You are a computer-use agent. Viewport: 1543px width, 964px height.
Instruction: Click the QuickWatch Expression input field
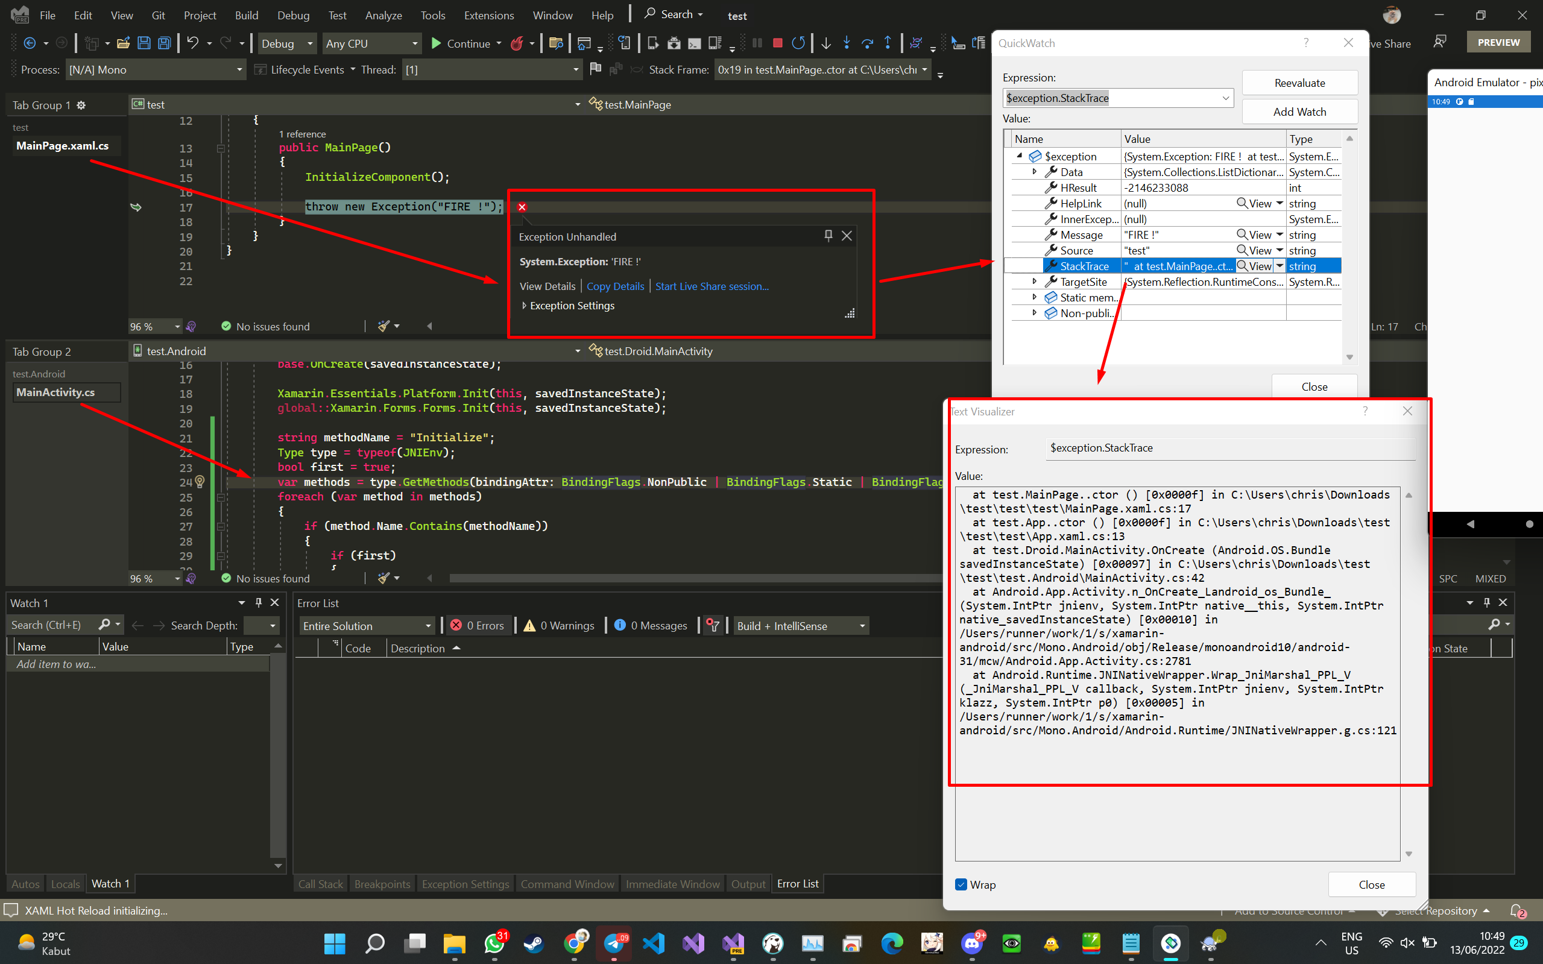point(1117,98)
